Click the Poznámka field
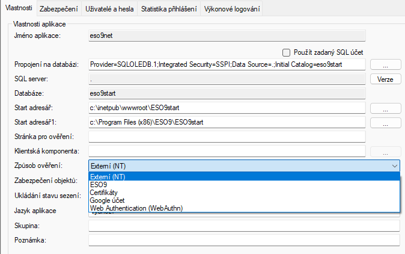This screenshot has width=405, height=254. tap(244, 240)
